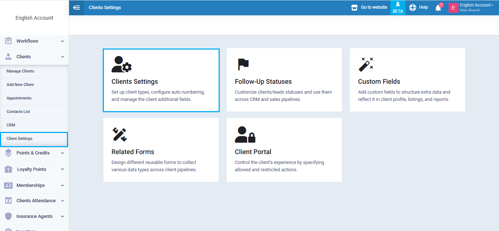
Task: Select Appointments from Clients submenu
Action: (19, 98)
